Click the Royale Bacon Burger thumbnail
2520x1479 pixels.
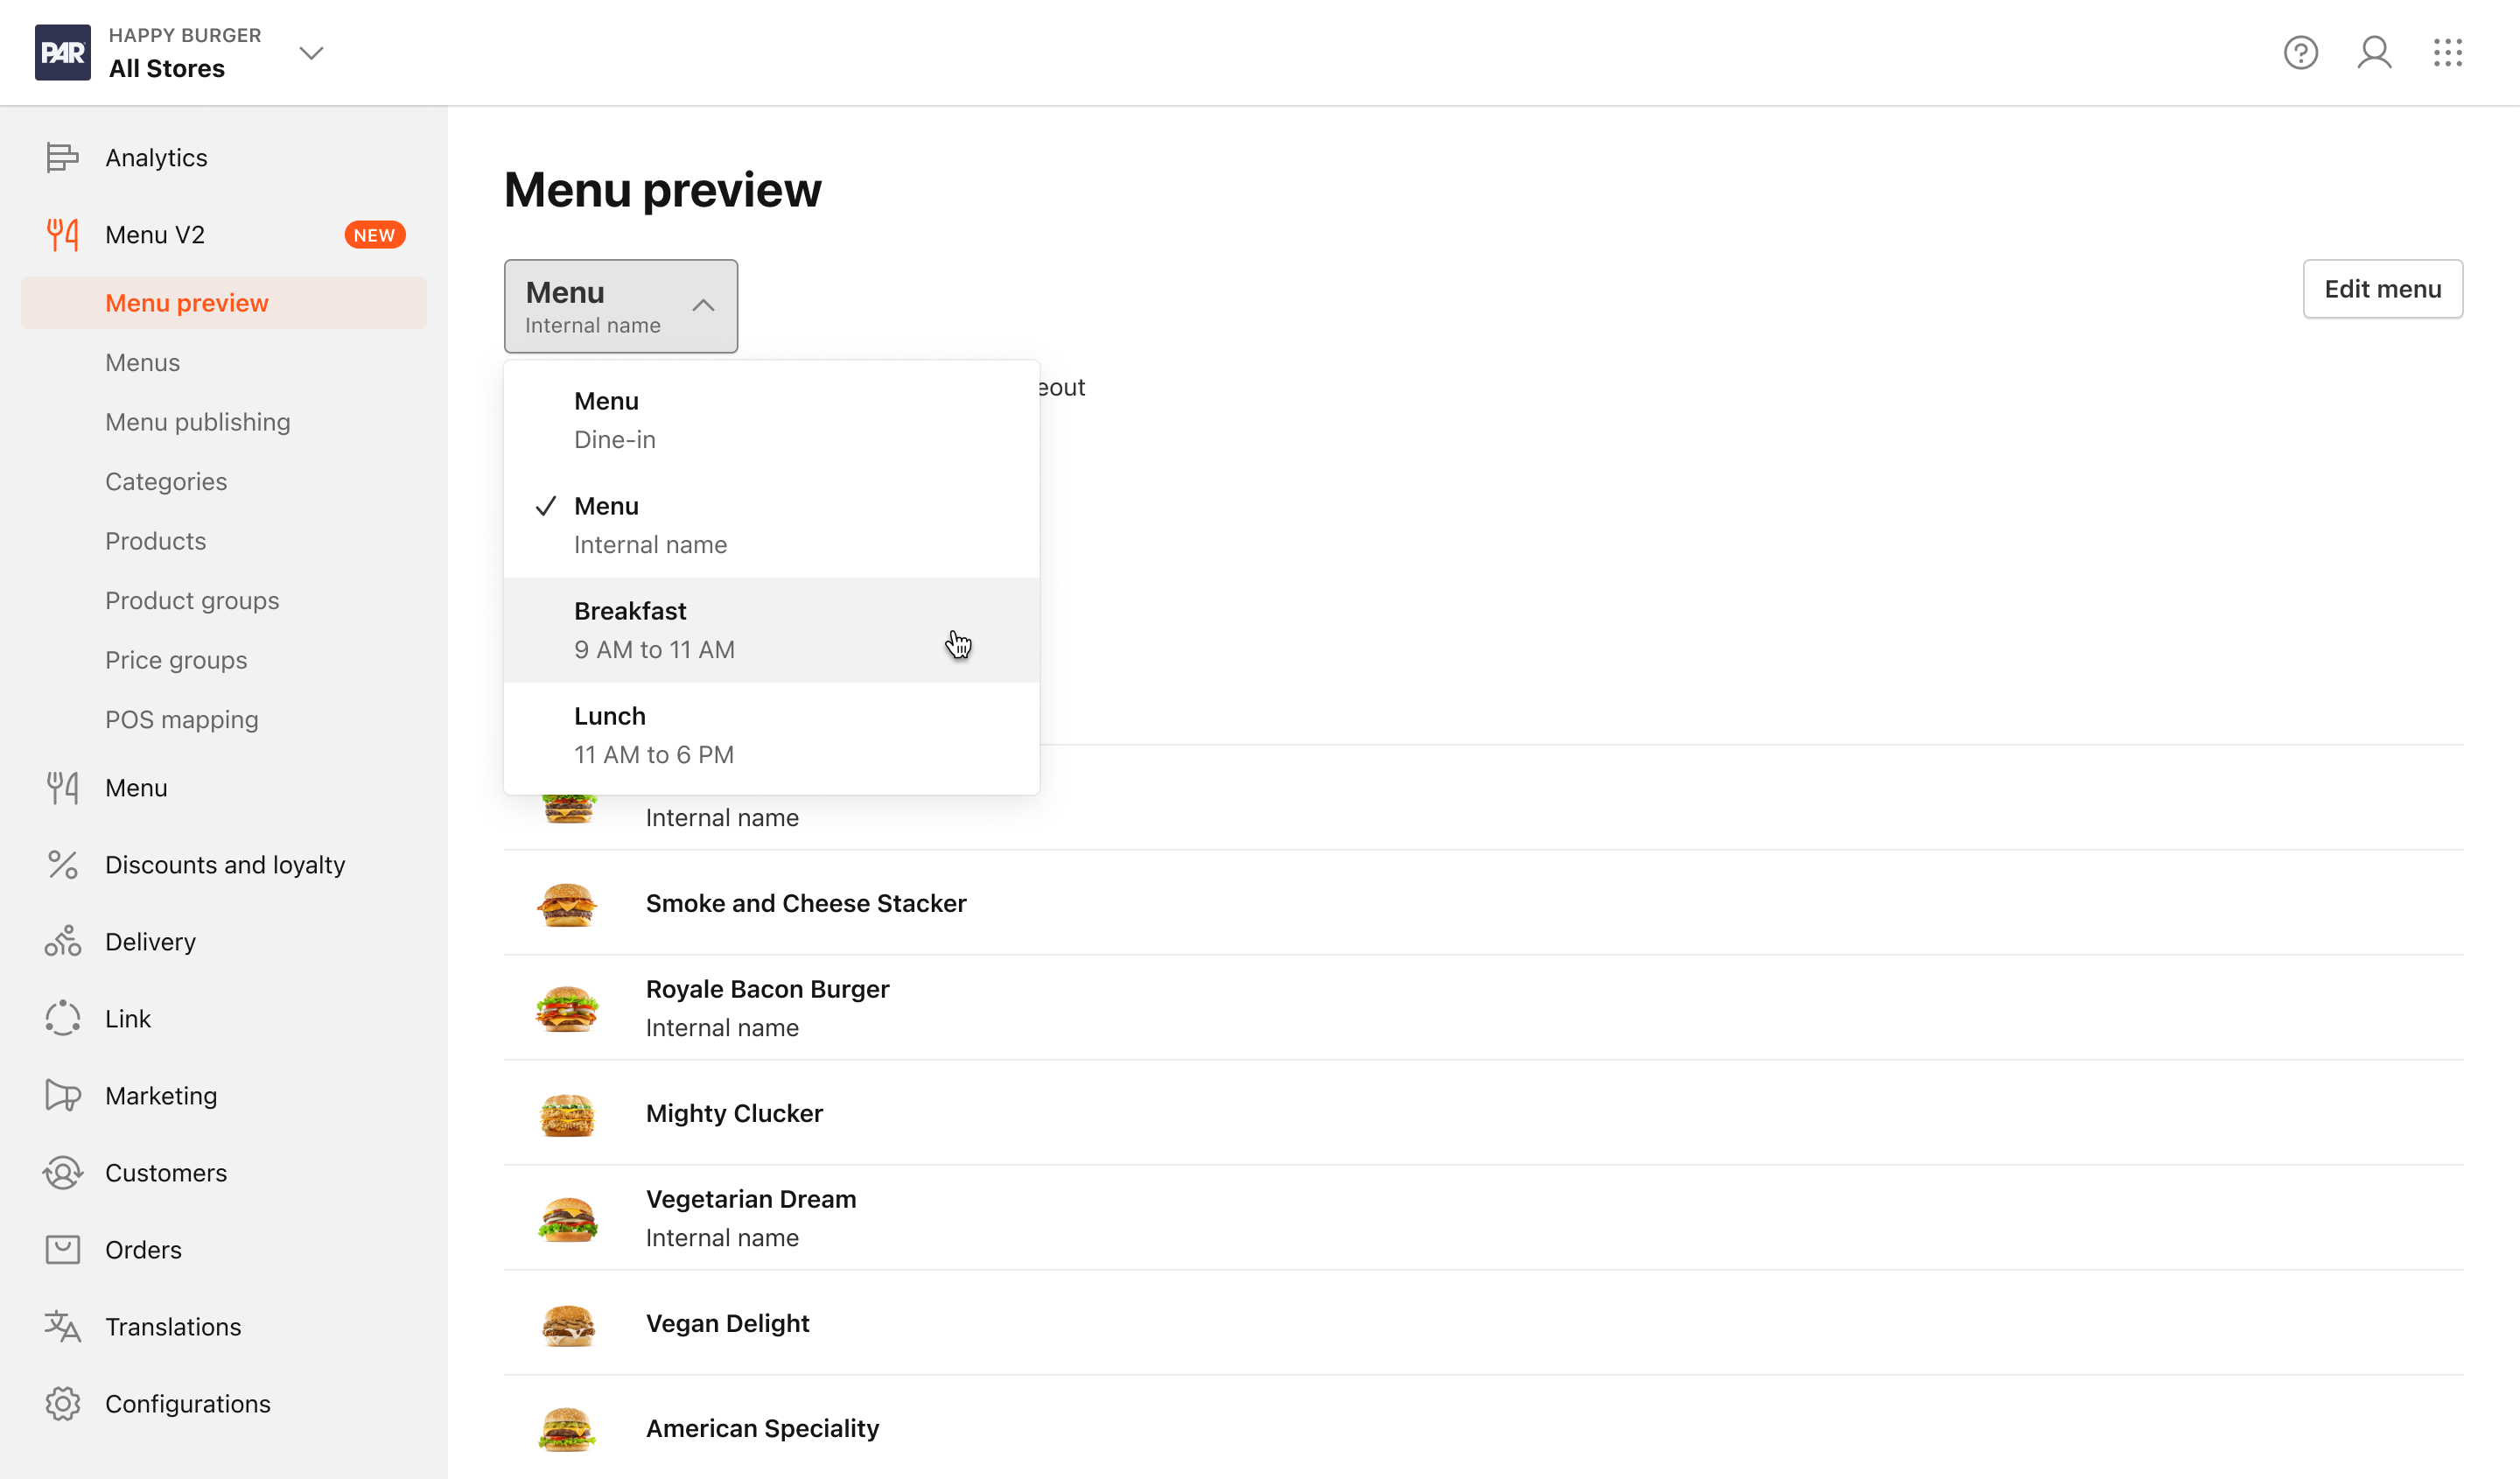pos(567,1008)
